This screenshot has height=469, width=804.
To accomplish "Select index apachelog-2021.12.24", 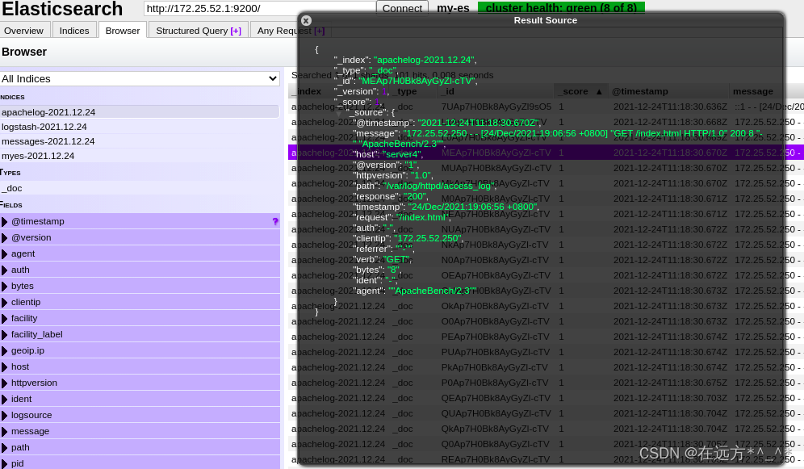I will pos(140,111).
